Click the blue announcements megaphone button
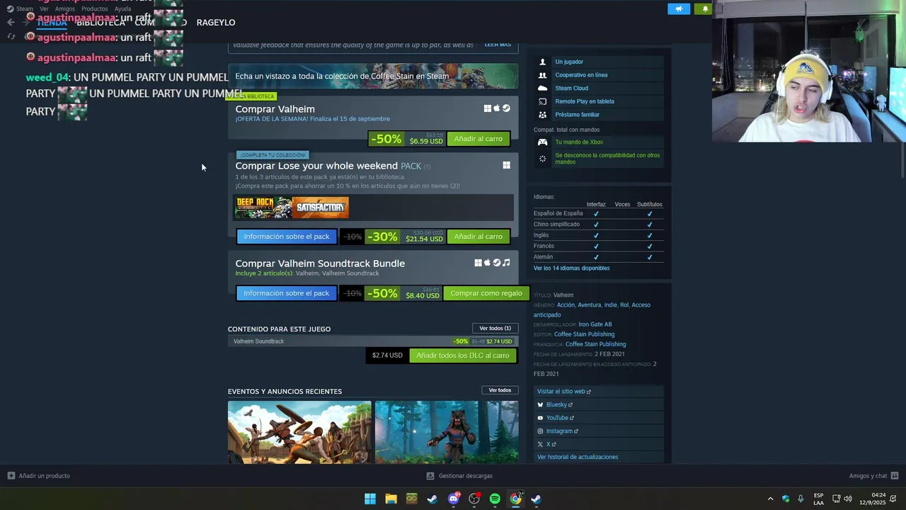This screenshot has width=906, height=510. (678, 9)
